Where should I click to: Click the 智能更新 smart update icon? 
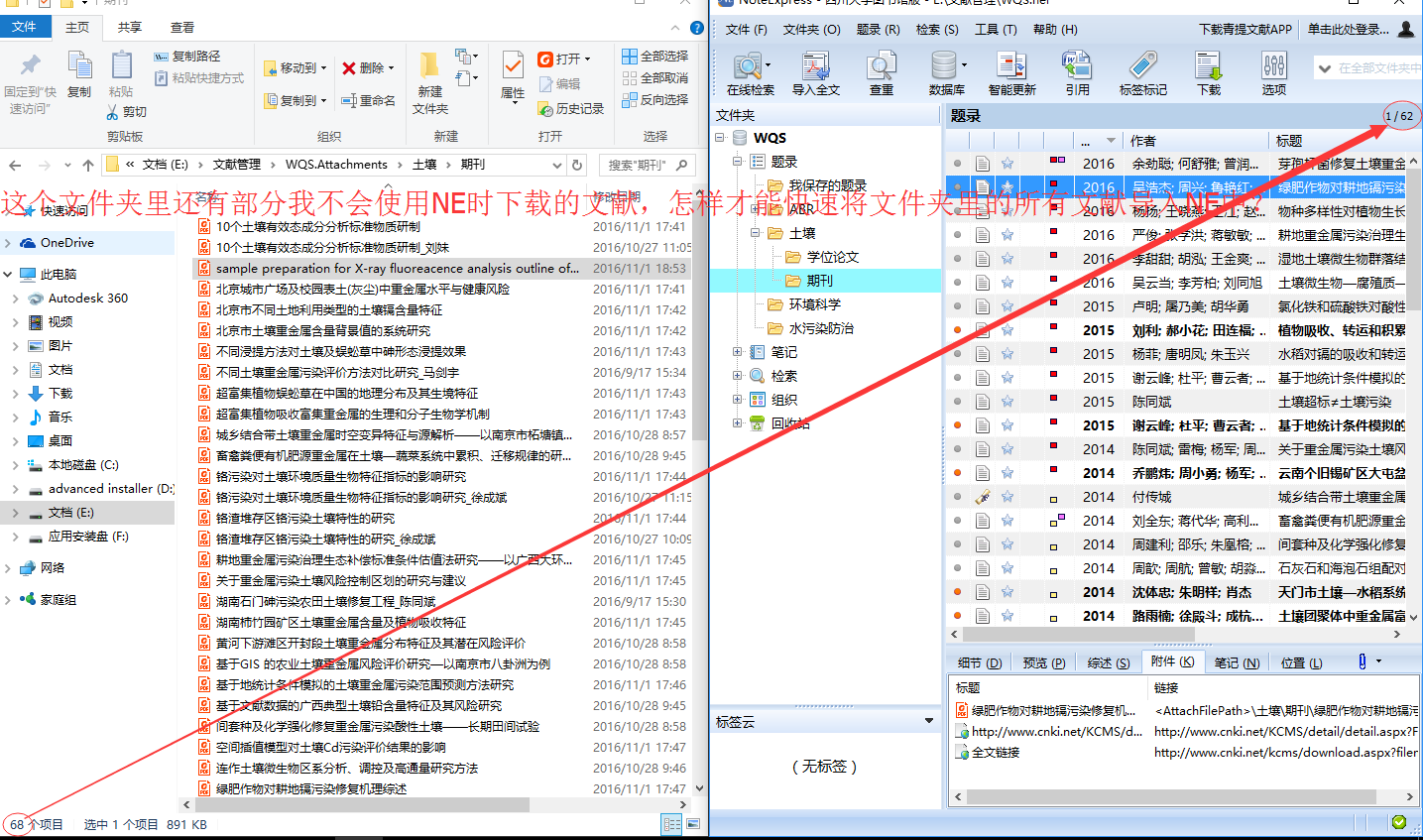[1011, 73]
